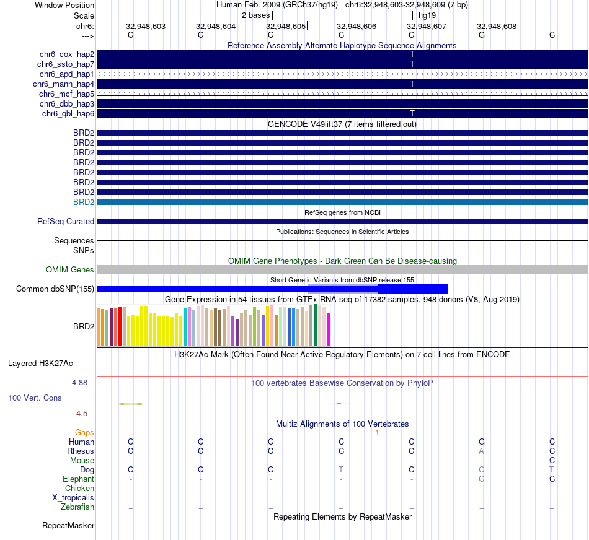Screen dimensions: 589x540
Task: Select the chr6_mann_hap4 haplotype label
Action: tap(63, 84)
